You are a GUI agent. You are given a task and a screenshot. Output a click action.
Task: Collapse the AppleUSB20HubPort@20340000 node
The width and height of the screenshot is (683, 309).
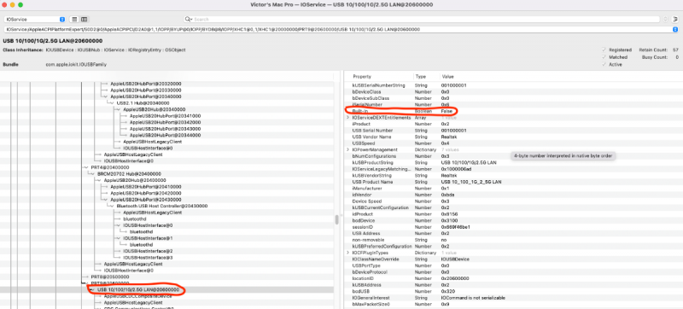point(104,96)
